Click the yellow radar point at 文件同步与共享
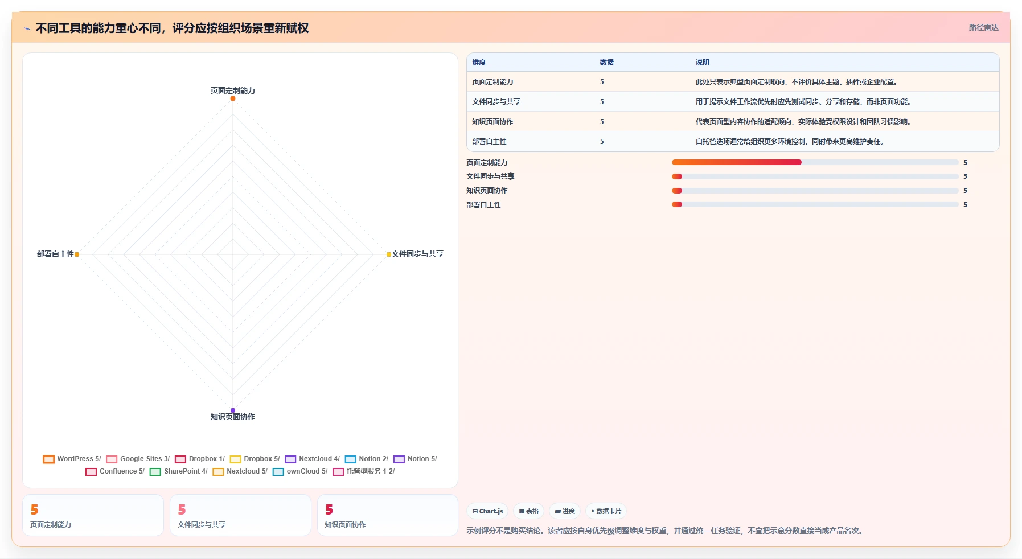This screenshot has width=1022, height=559. click(389, 254)
